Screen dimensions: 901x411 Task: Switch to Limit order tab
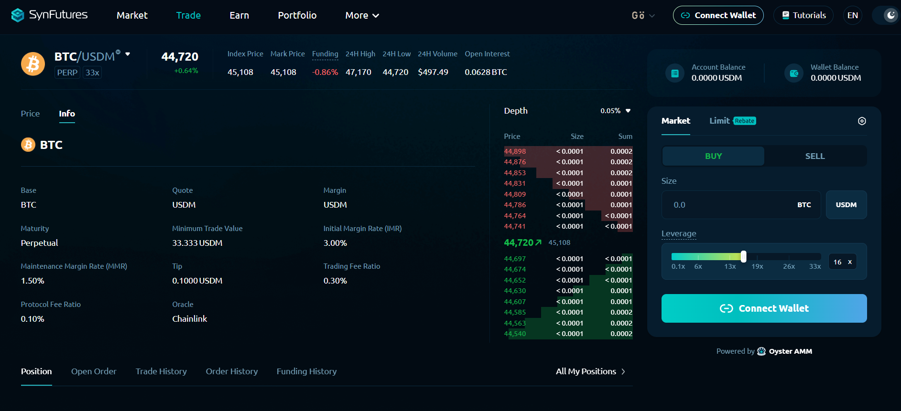pos(719,121)
